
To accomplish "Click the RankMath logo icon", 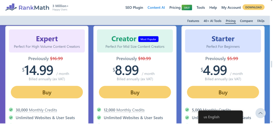I will click(x=11, y=7).
